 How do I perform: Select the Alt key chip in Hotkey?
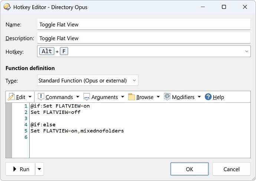click(x=47, y=51)
